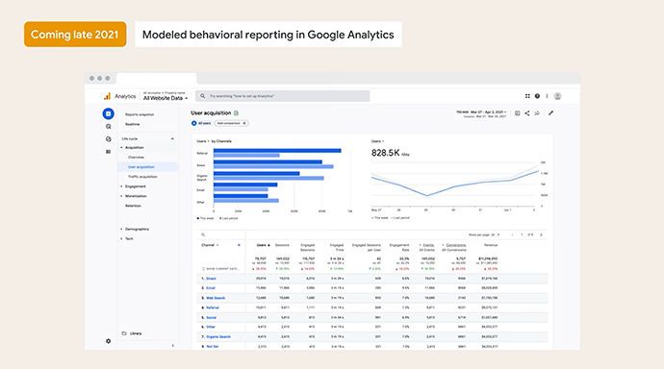Click the user account avatar

[558, 96]
